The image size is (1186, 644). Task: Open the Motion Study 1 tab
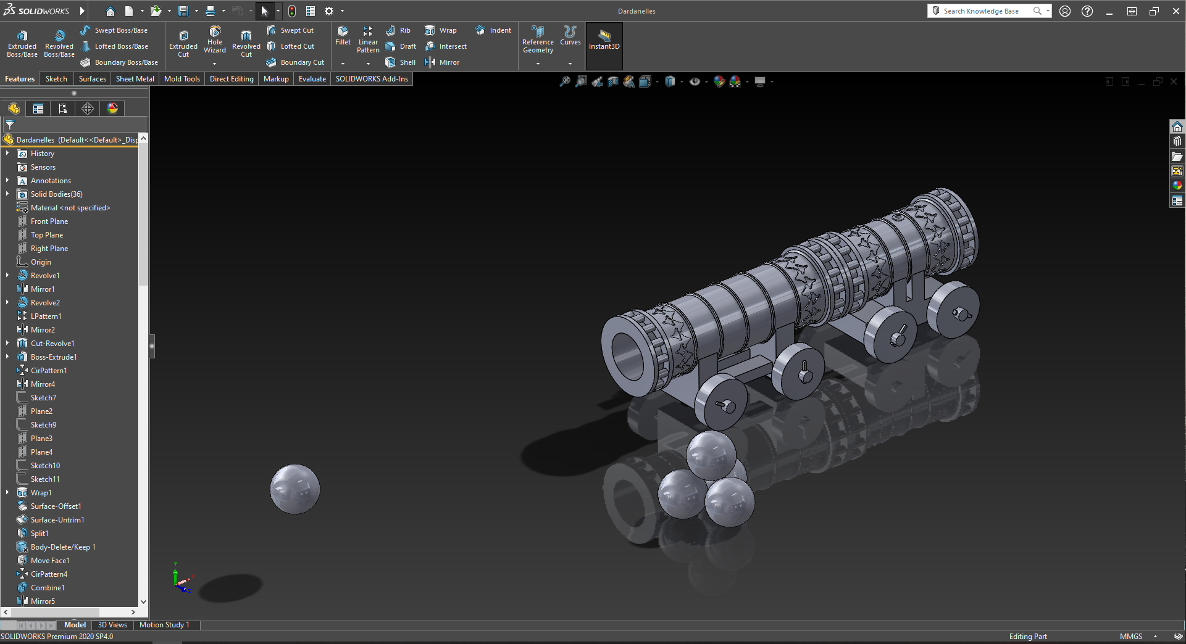pos(164,625)
